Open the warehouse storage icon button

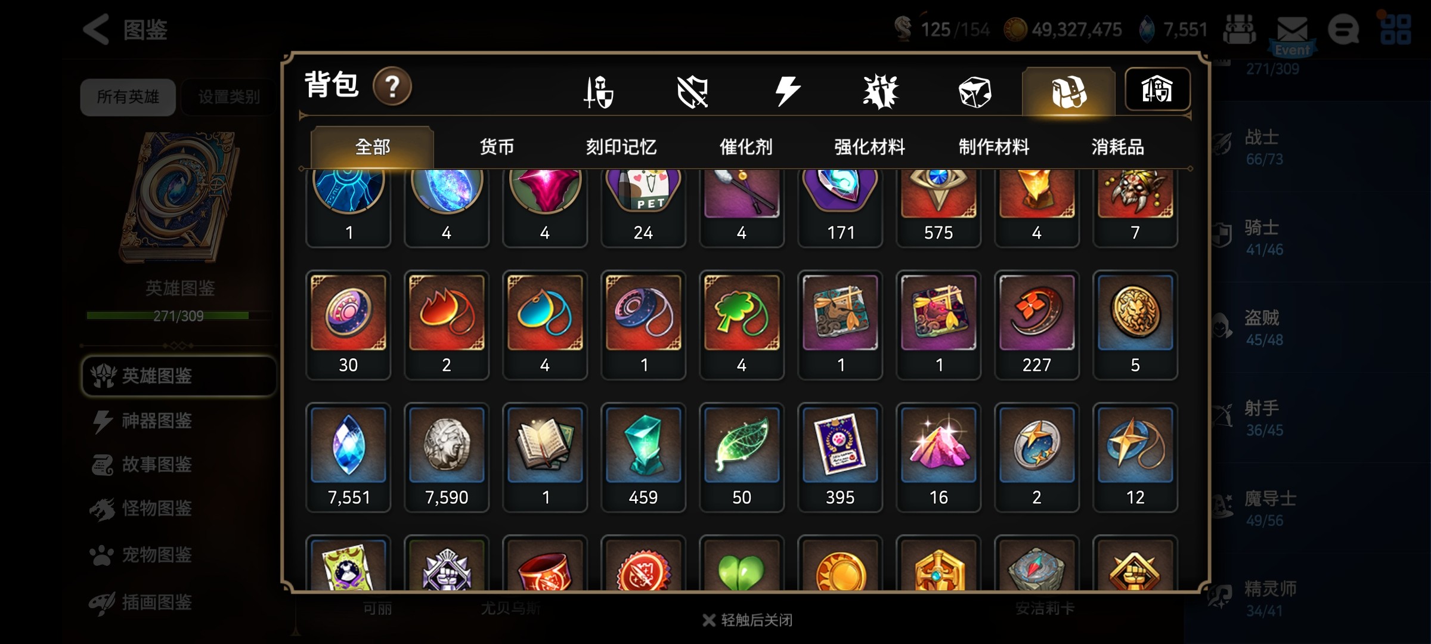click(x=1157, y=89)
